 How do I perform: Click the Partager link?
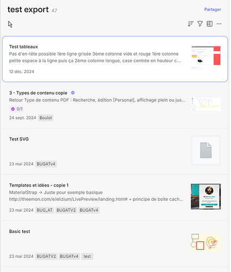coord(212,9)
